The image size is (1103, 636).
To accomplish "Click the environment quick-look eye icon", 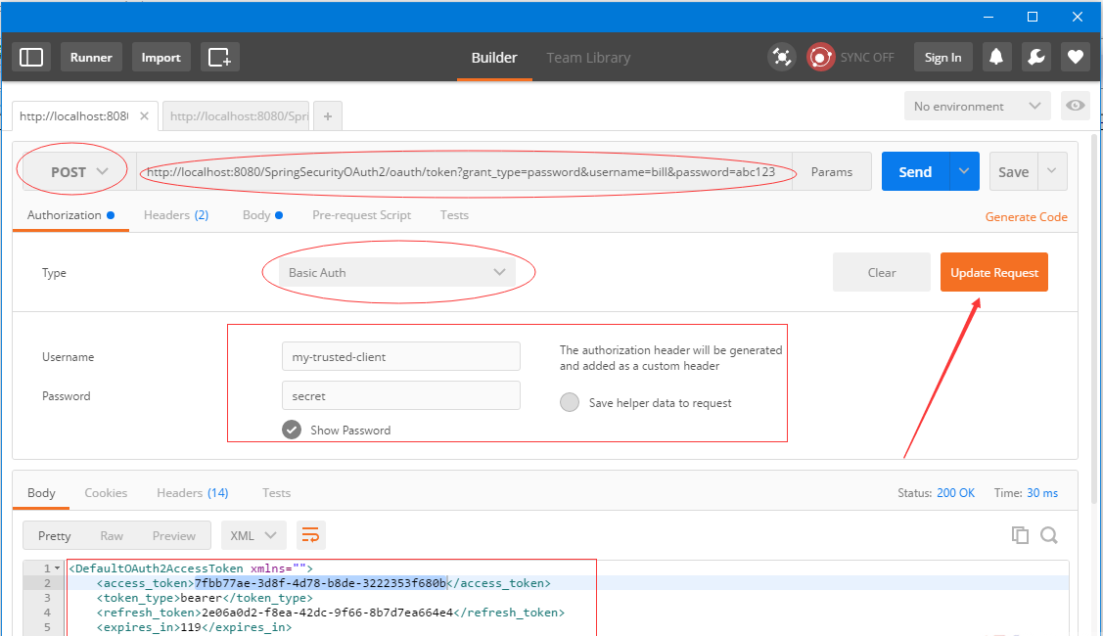I will (x=1075, y=106).
